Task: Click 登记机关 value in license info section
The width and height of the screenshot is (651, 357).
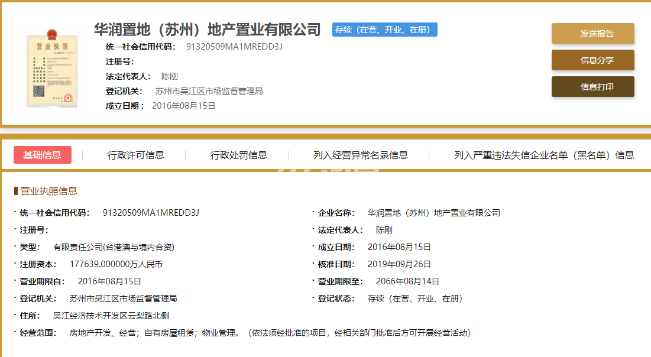Action: click(124, 298)
